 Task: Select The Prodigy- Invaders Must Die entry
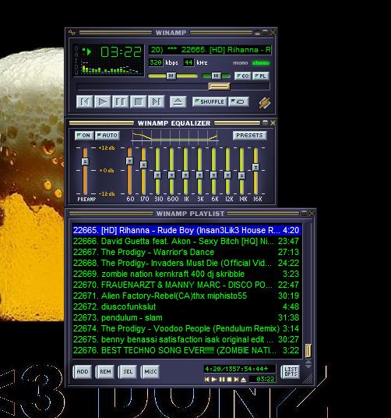[186, 263]
